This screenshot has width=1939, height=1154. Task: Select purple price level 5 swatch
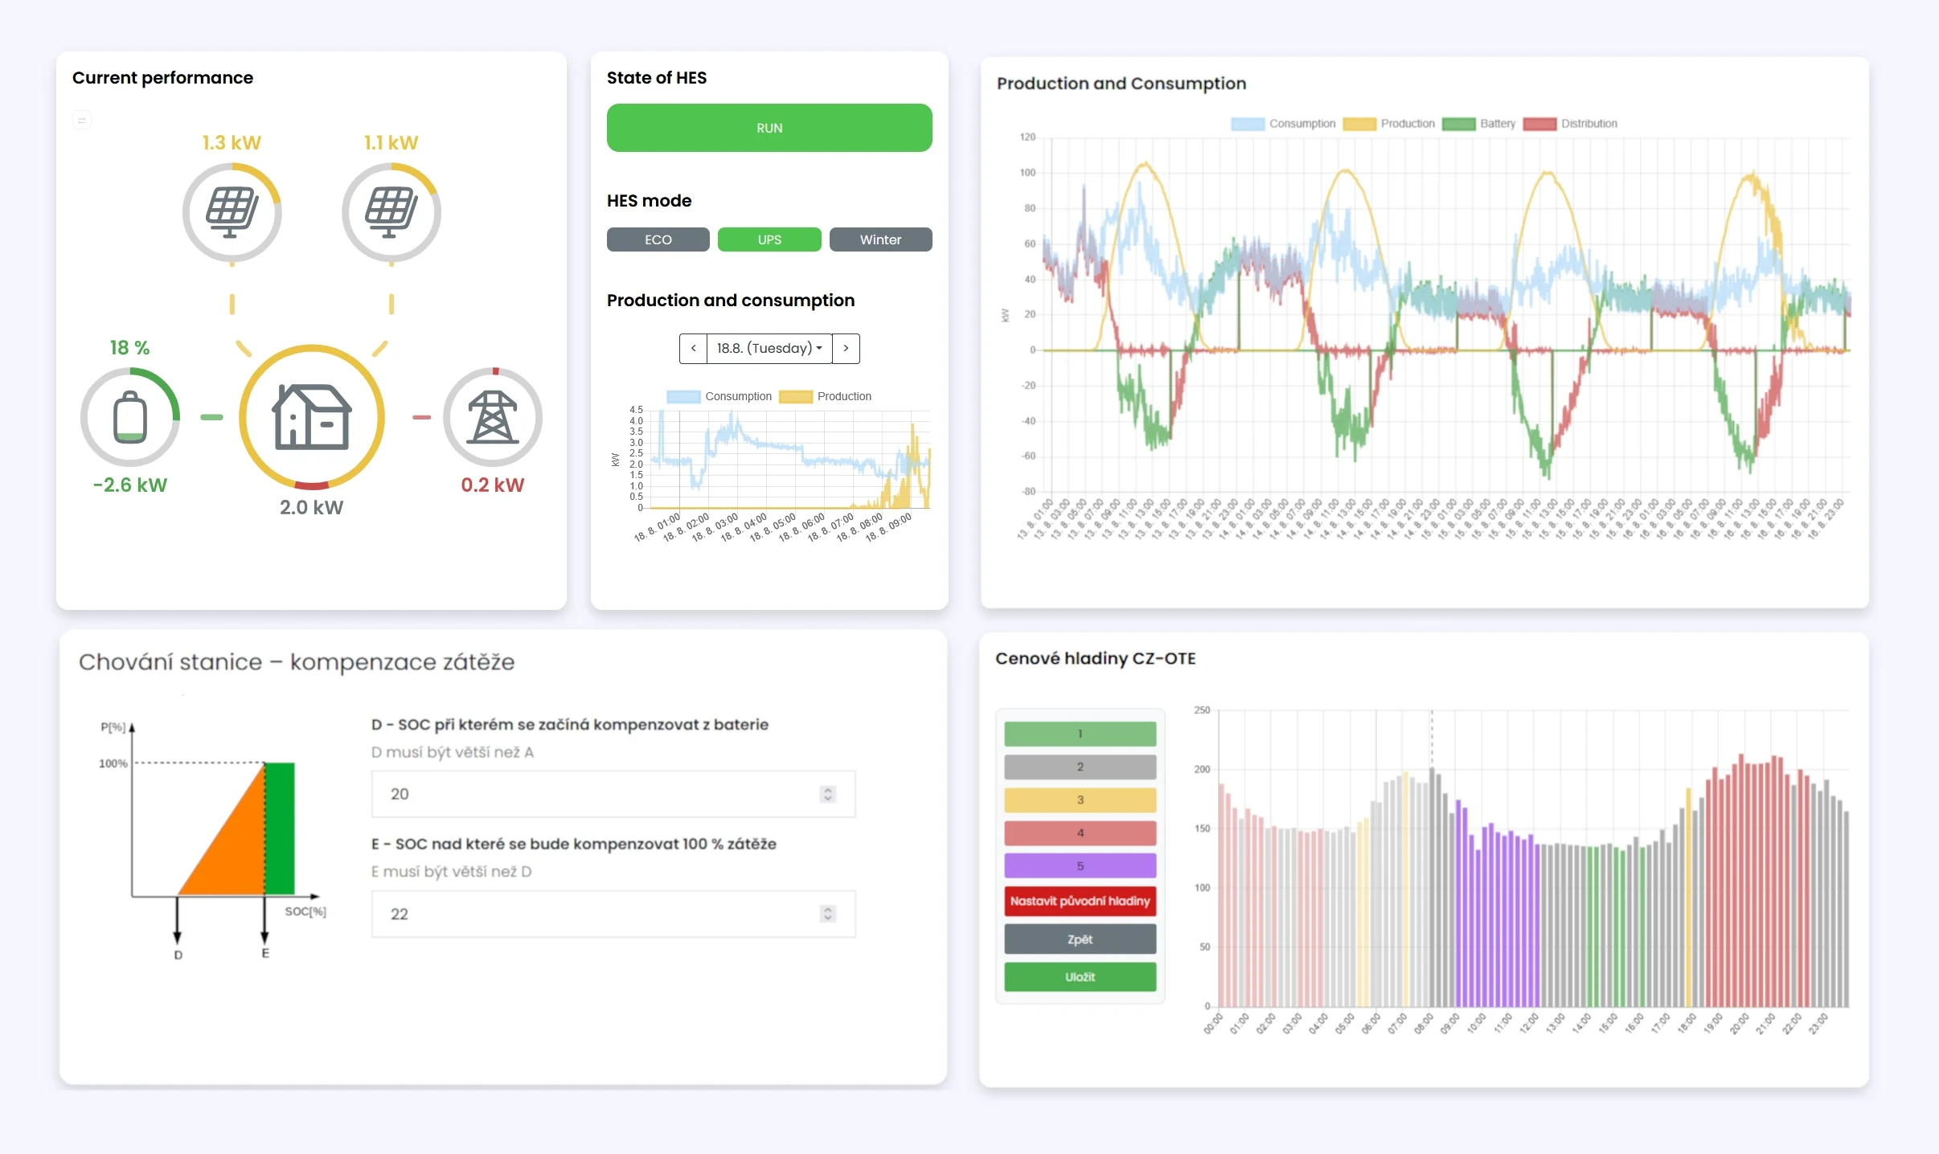1080,866
